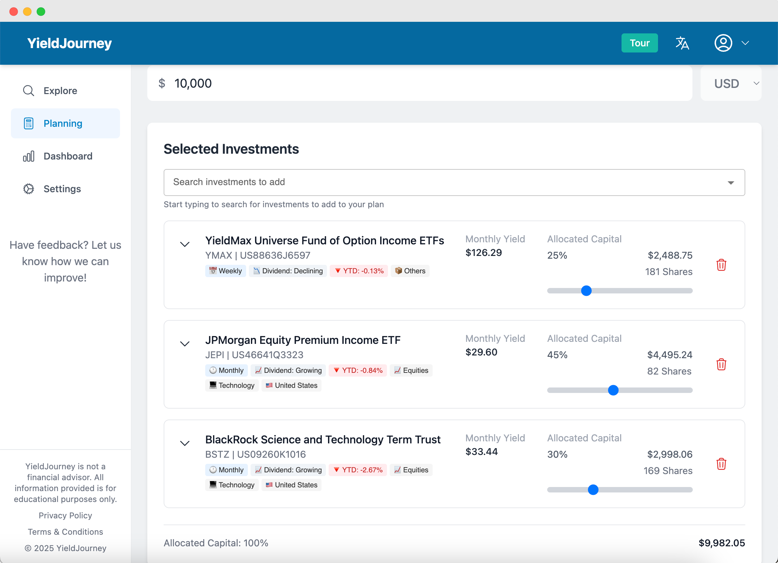Go to Explore in sidebar
Viewport: 778px width, 563px height.
(x=65, y=91)
